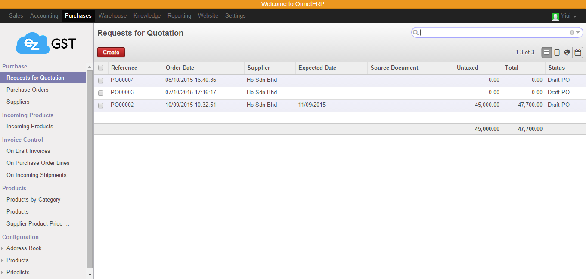This screenshot has width=586, height=279.
Task: Open the Accounting menu
Action: tap(43, 15)
